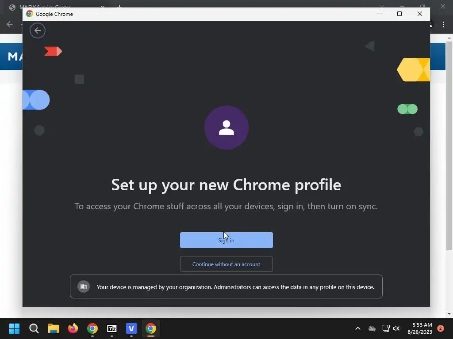Open a new tab in background browser

(x=119, y=6)
